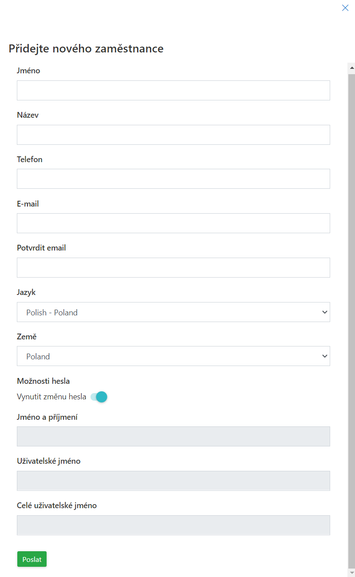Open the Jazyk language dropdown
The image size is (355, 577).
pyautogui.click(x=173, y=312)
